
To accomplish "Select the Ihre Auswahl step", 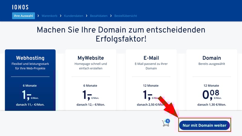I will pyautogui.click(x=24, y=16).
